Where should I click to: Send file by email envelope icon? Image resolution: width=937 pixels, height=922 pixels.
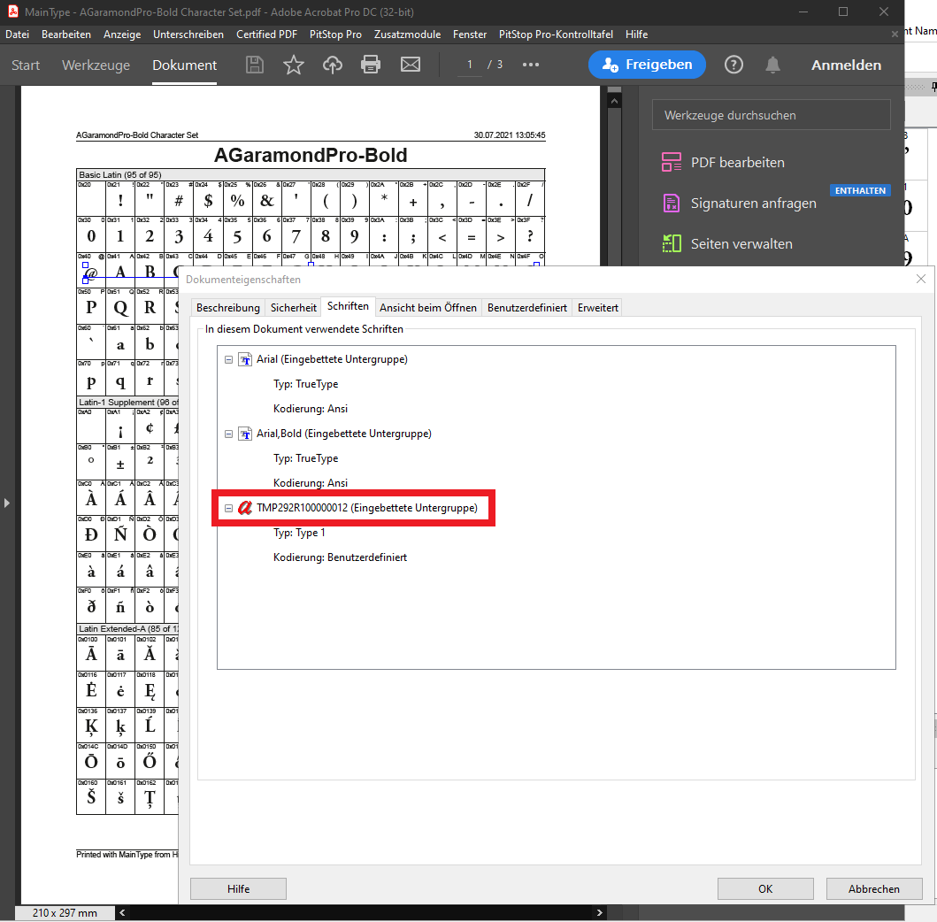(411, 65)
